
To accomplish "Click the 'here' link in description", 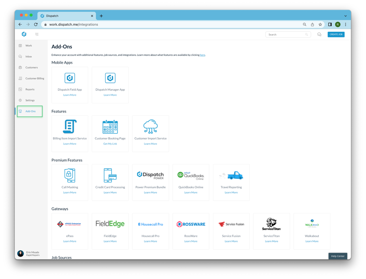I will [x=202, y=55].
